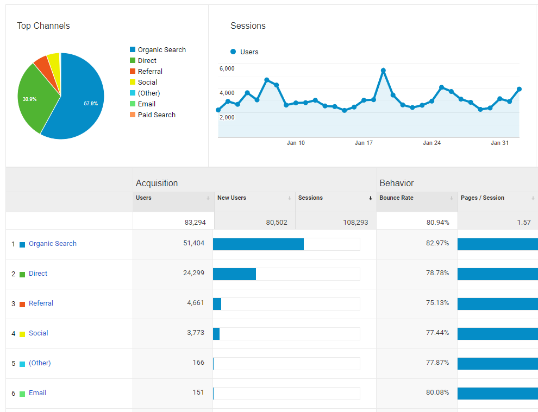The image size is (538, 412).
Task: Click Organic Search legend color swatch
Action: coord(133,50)
